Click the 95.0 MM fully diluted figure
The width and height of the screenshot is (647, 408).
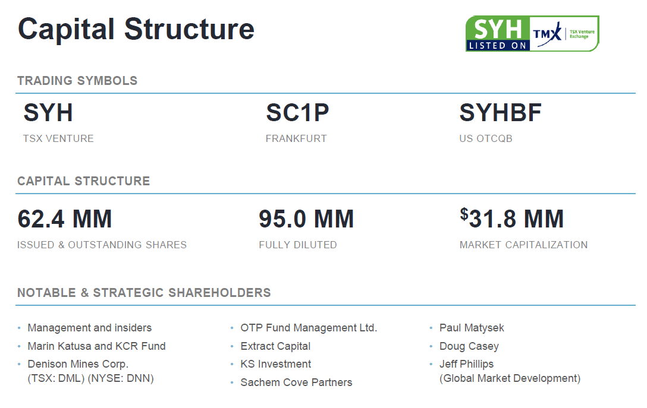(x=306, y=219)
